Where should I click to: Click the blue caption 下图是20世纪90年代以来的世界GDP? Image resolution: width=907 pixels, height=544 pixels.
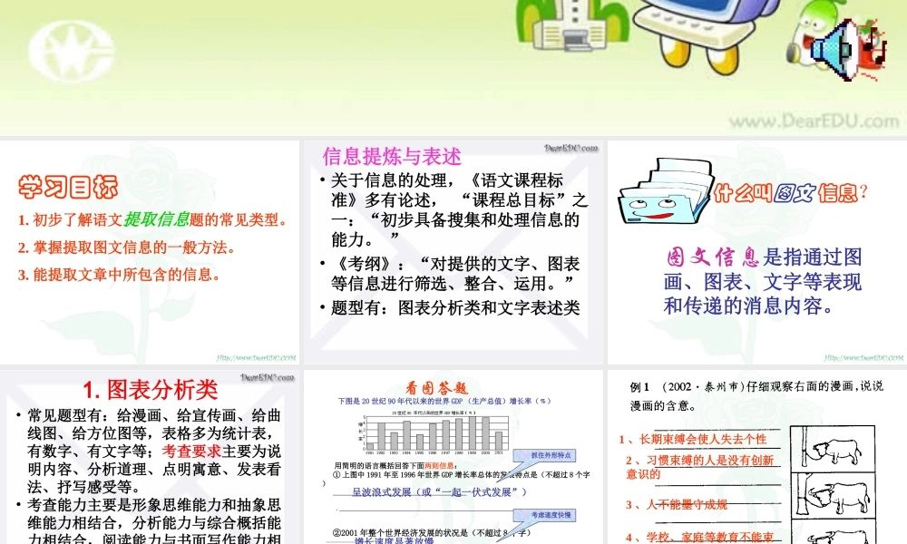pos(444,401)
